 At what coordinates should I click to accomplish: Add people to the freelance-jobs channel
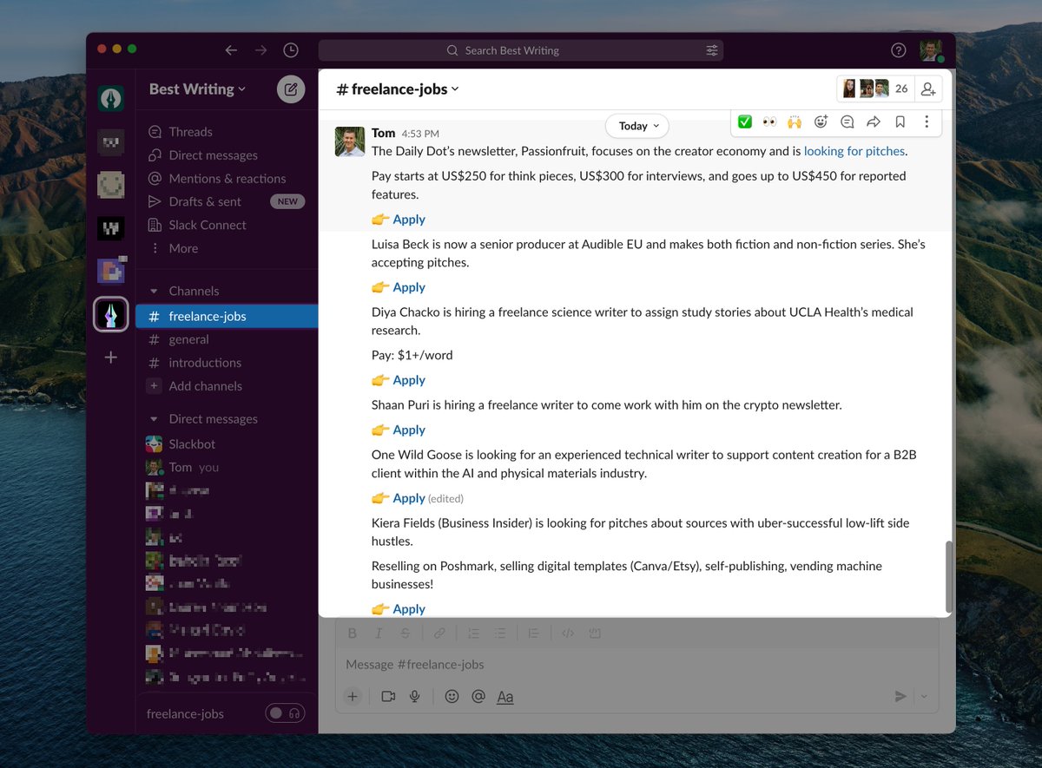pos(928,89)
